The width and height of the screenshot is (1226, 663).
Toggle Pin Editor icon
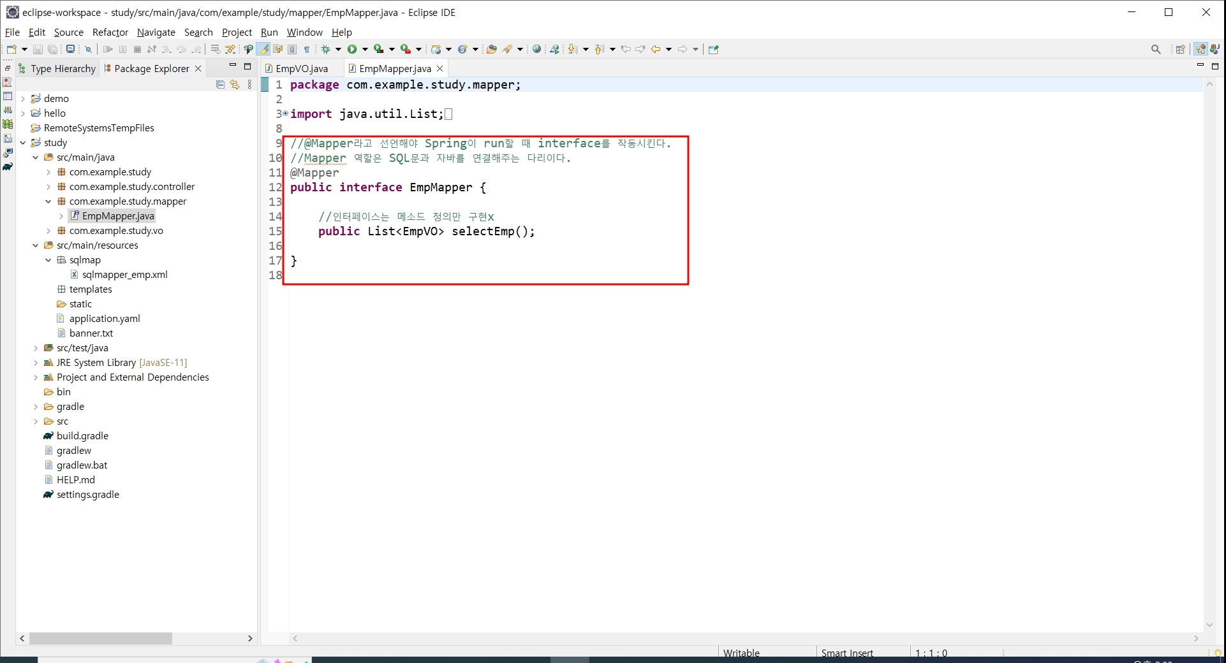(714, 49)
